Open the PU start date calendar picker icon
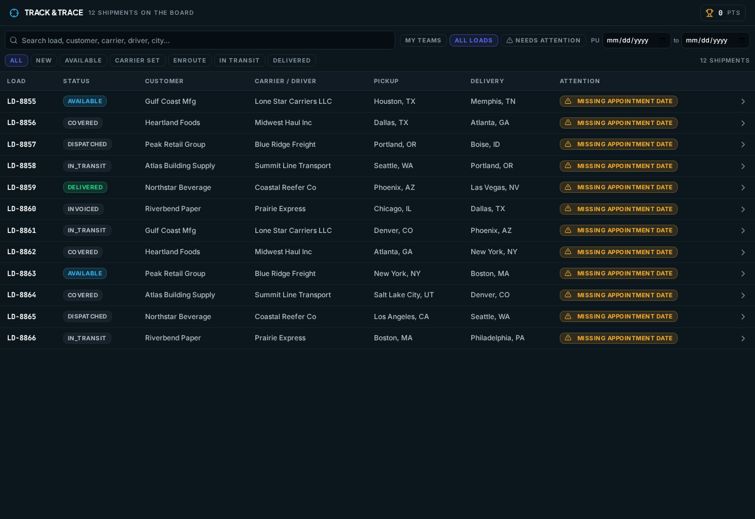The image size is (755, 519). coord(662,41)
